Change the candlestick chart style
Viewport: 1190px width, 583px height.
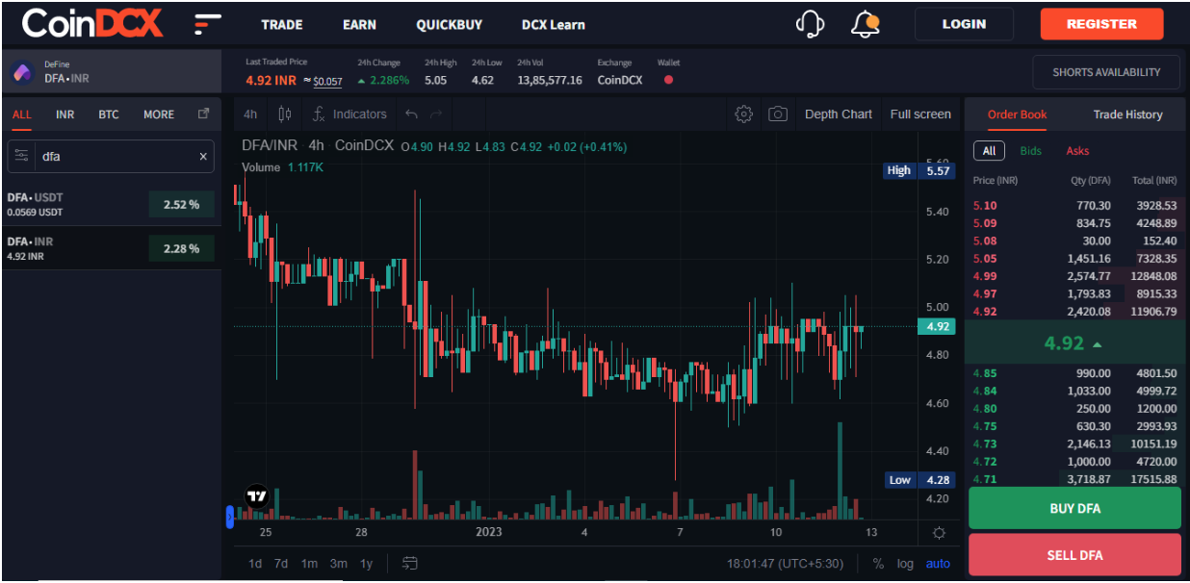(284, 114)
